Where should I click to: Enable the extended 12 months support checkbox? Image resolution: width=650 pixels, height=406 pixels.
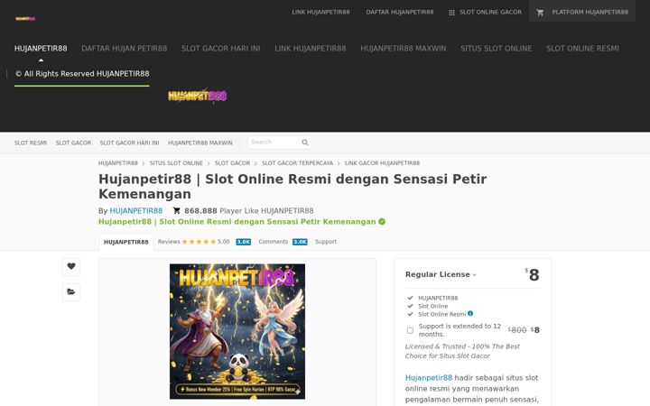410,330
